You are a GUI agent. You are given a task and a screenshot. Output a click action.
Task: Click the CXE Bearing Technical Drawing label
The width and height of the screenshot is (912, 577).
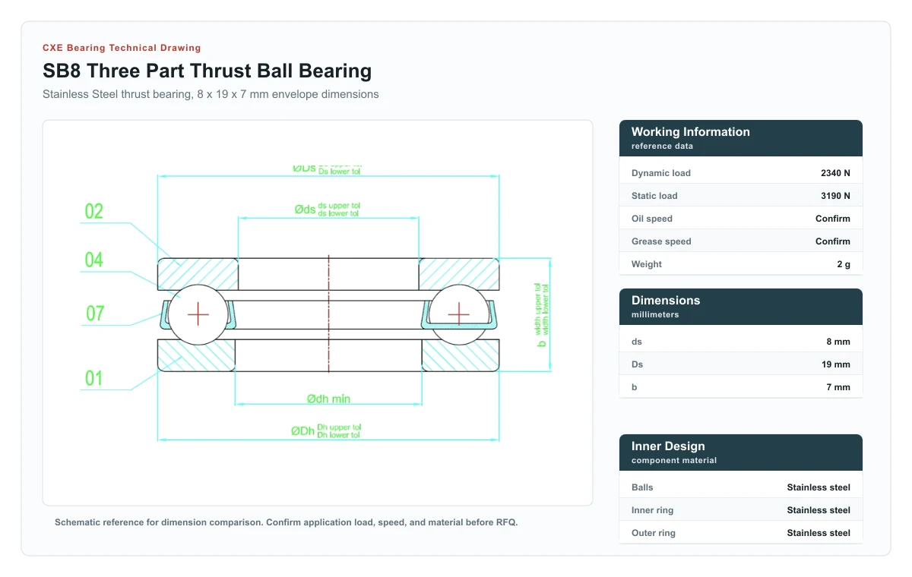[122, 48]
